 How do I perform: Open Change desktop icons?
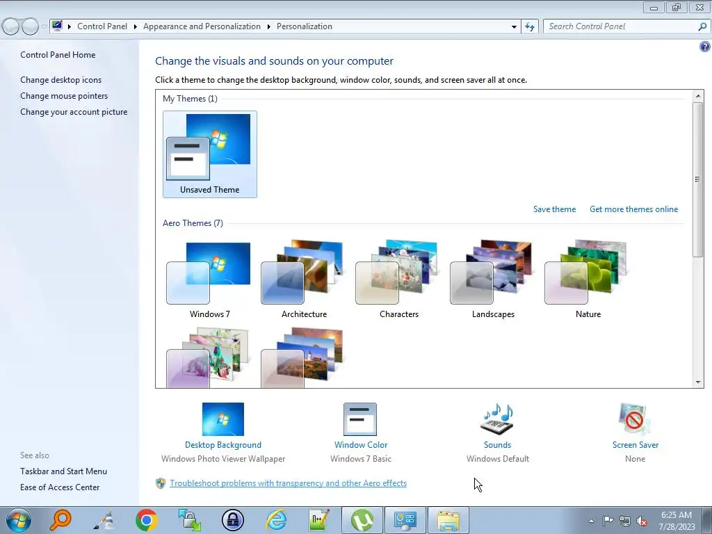(x=61, y=80)
